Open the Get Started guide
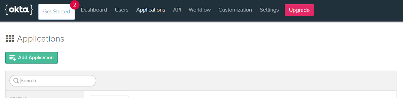This screenshot has height=98, width=403. (56, 11)
